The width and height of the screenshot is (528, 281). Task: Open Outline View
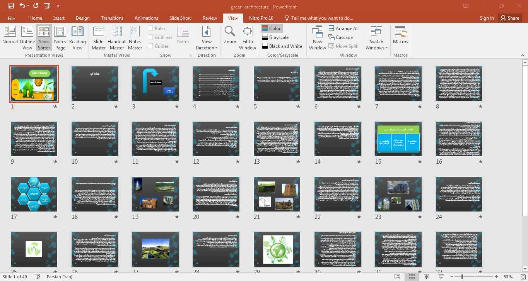(27, 37)
